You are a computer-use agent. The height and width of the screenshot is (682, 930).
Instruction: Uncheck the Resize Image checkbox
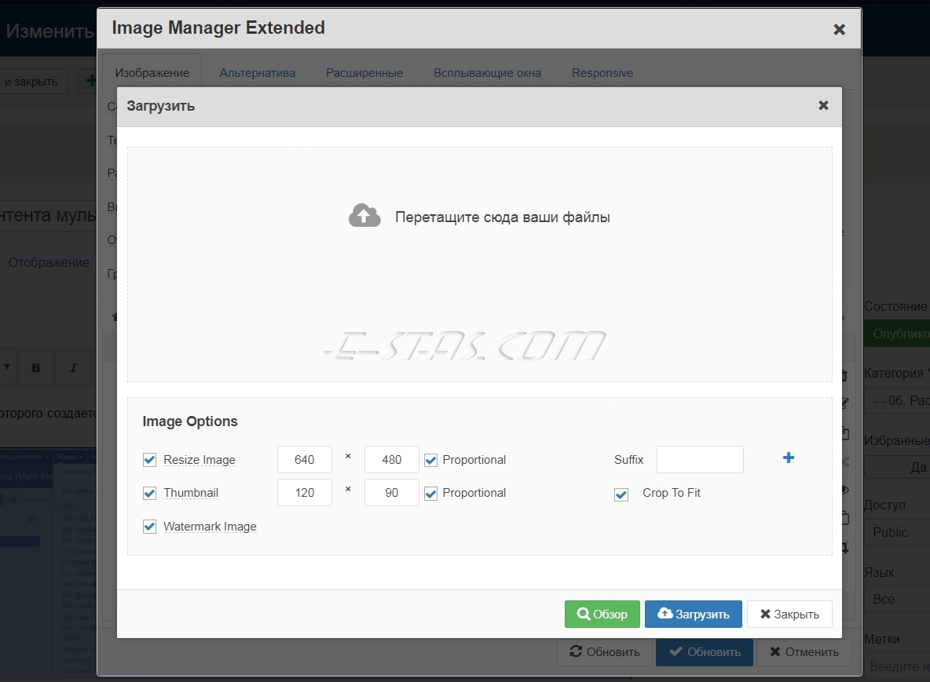[x=149, y=460]
